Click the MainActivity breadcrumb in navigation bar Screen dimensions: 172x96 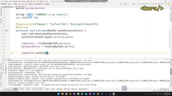click(38, 4)
